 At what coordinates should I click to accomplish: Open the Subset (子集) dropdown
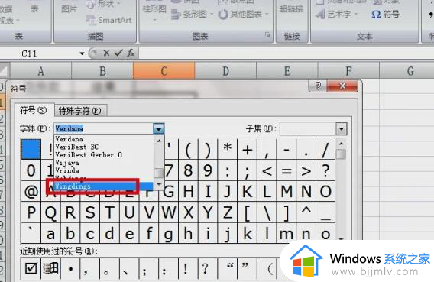click(342, 128)
